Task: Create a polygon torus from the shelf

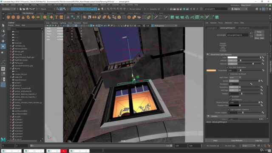Action: click(28, 17)
